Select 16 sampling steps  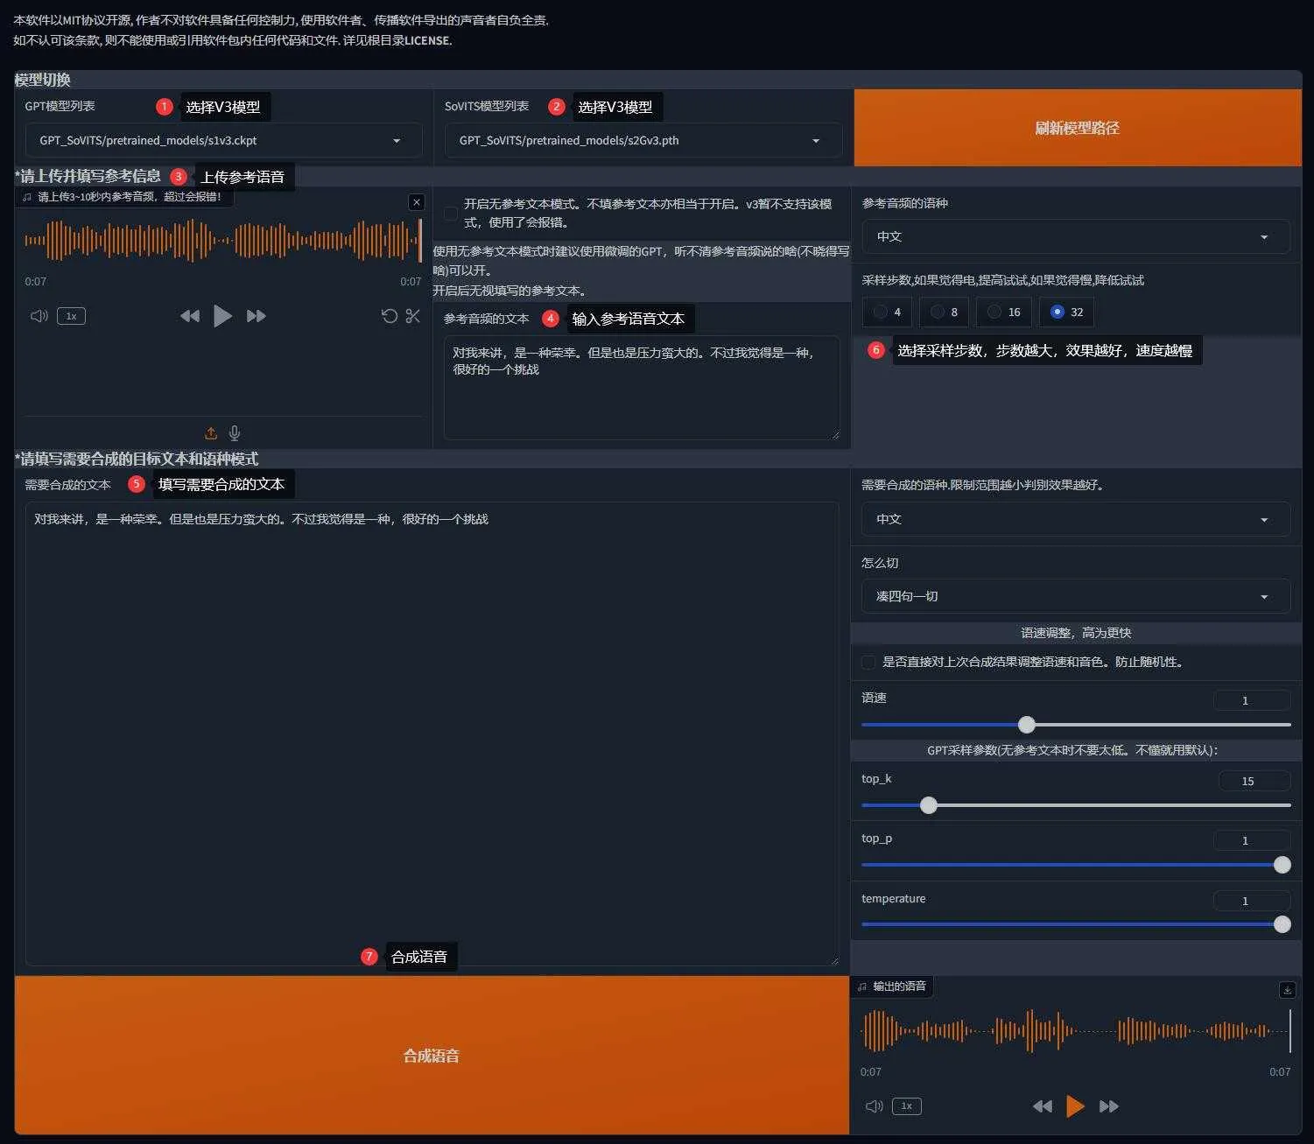[x=1004, y=312]
